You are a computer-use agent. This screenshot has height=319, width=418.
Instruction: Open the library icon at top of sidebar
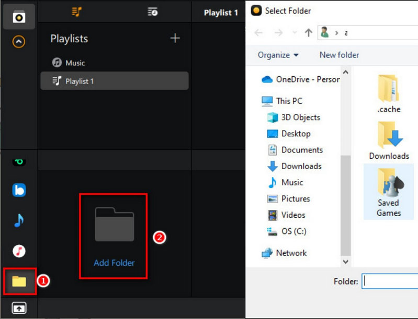point(19,17)
